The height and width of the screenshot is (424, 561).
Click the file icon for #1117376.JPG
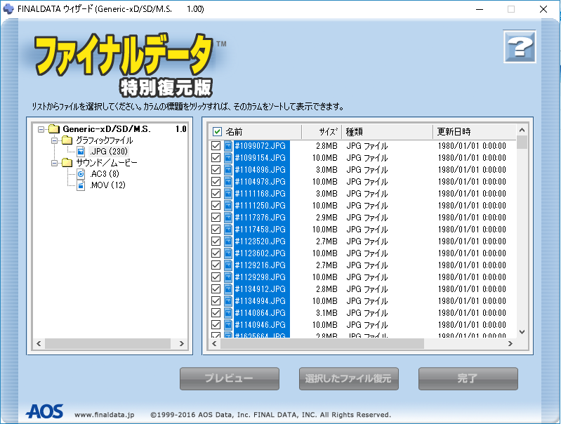click(x=228, y=218)
